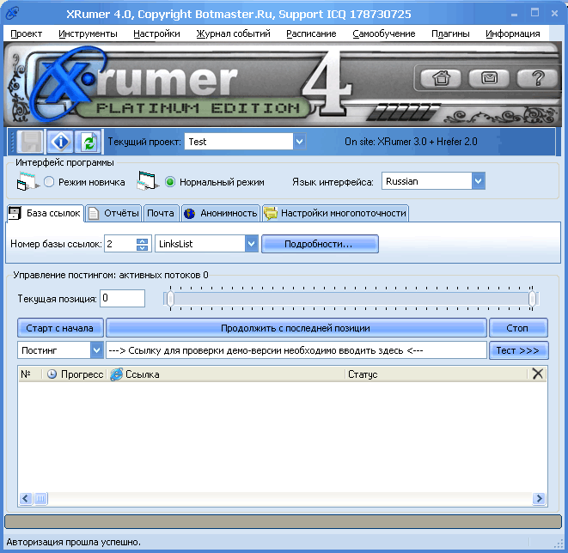This screenshot has width=568, height=553.
Task: Expand the LinksList dropdown
Action: click(x=252, y=244)
